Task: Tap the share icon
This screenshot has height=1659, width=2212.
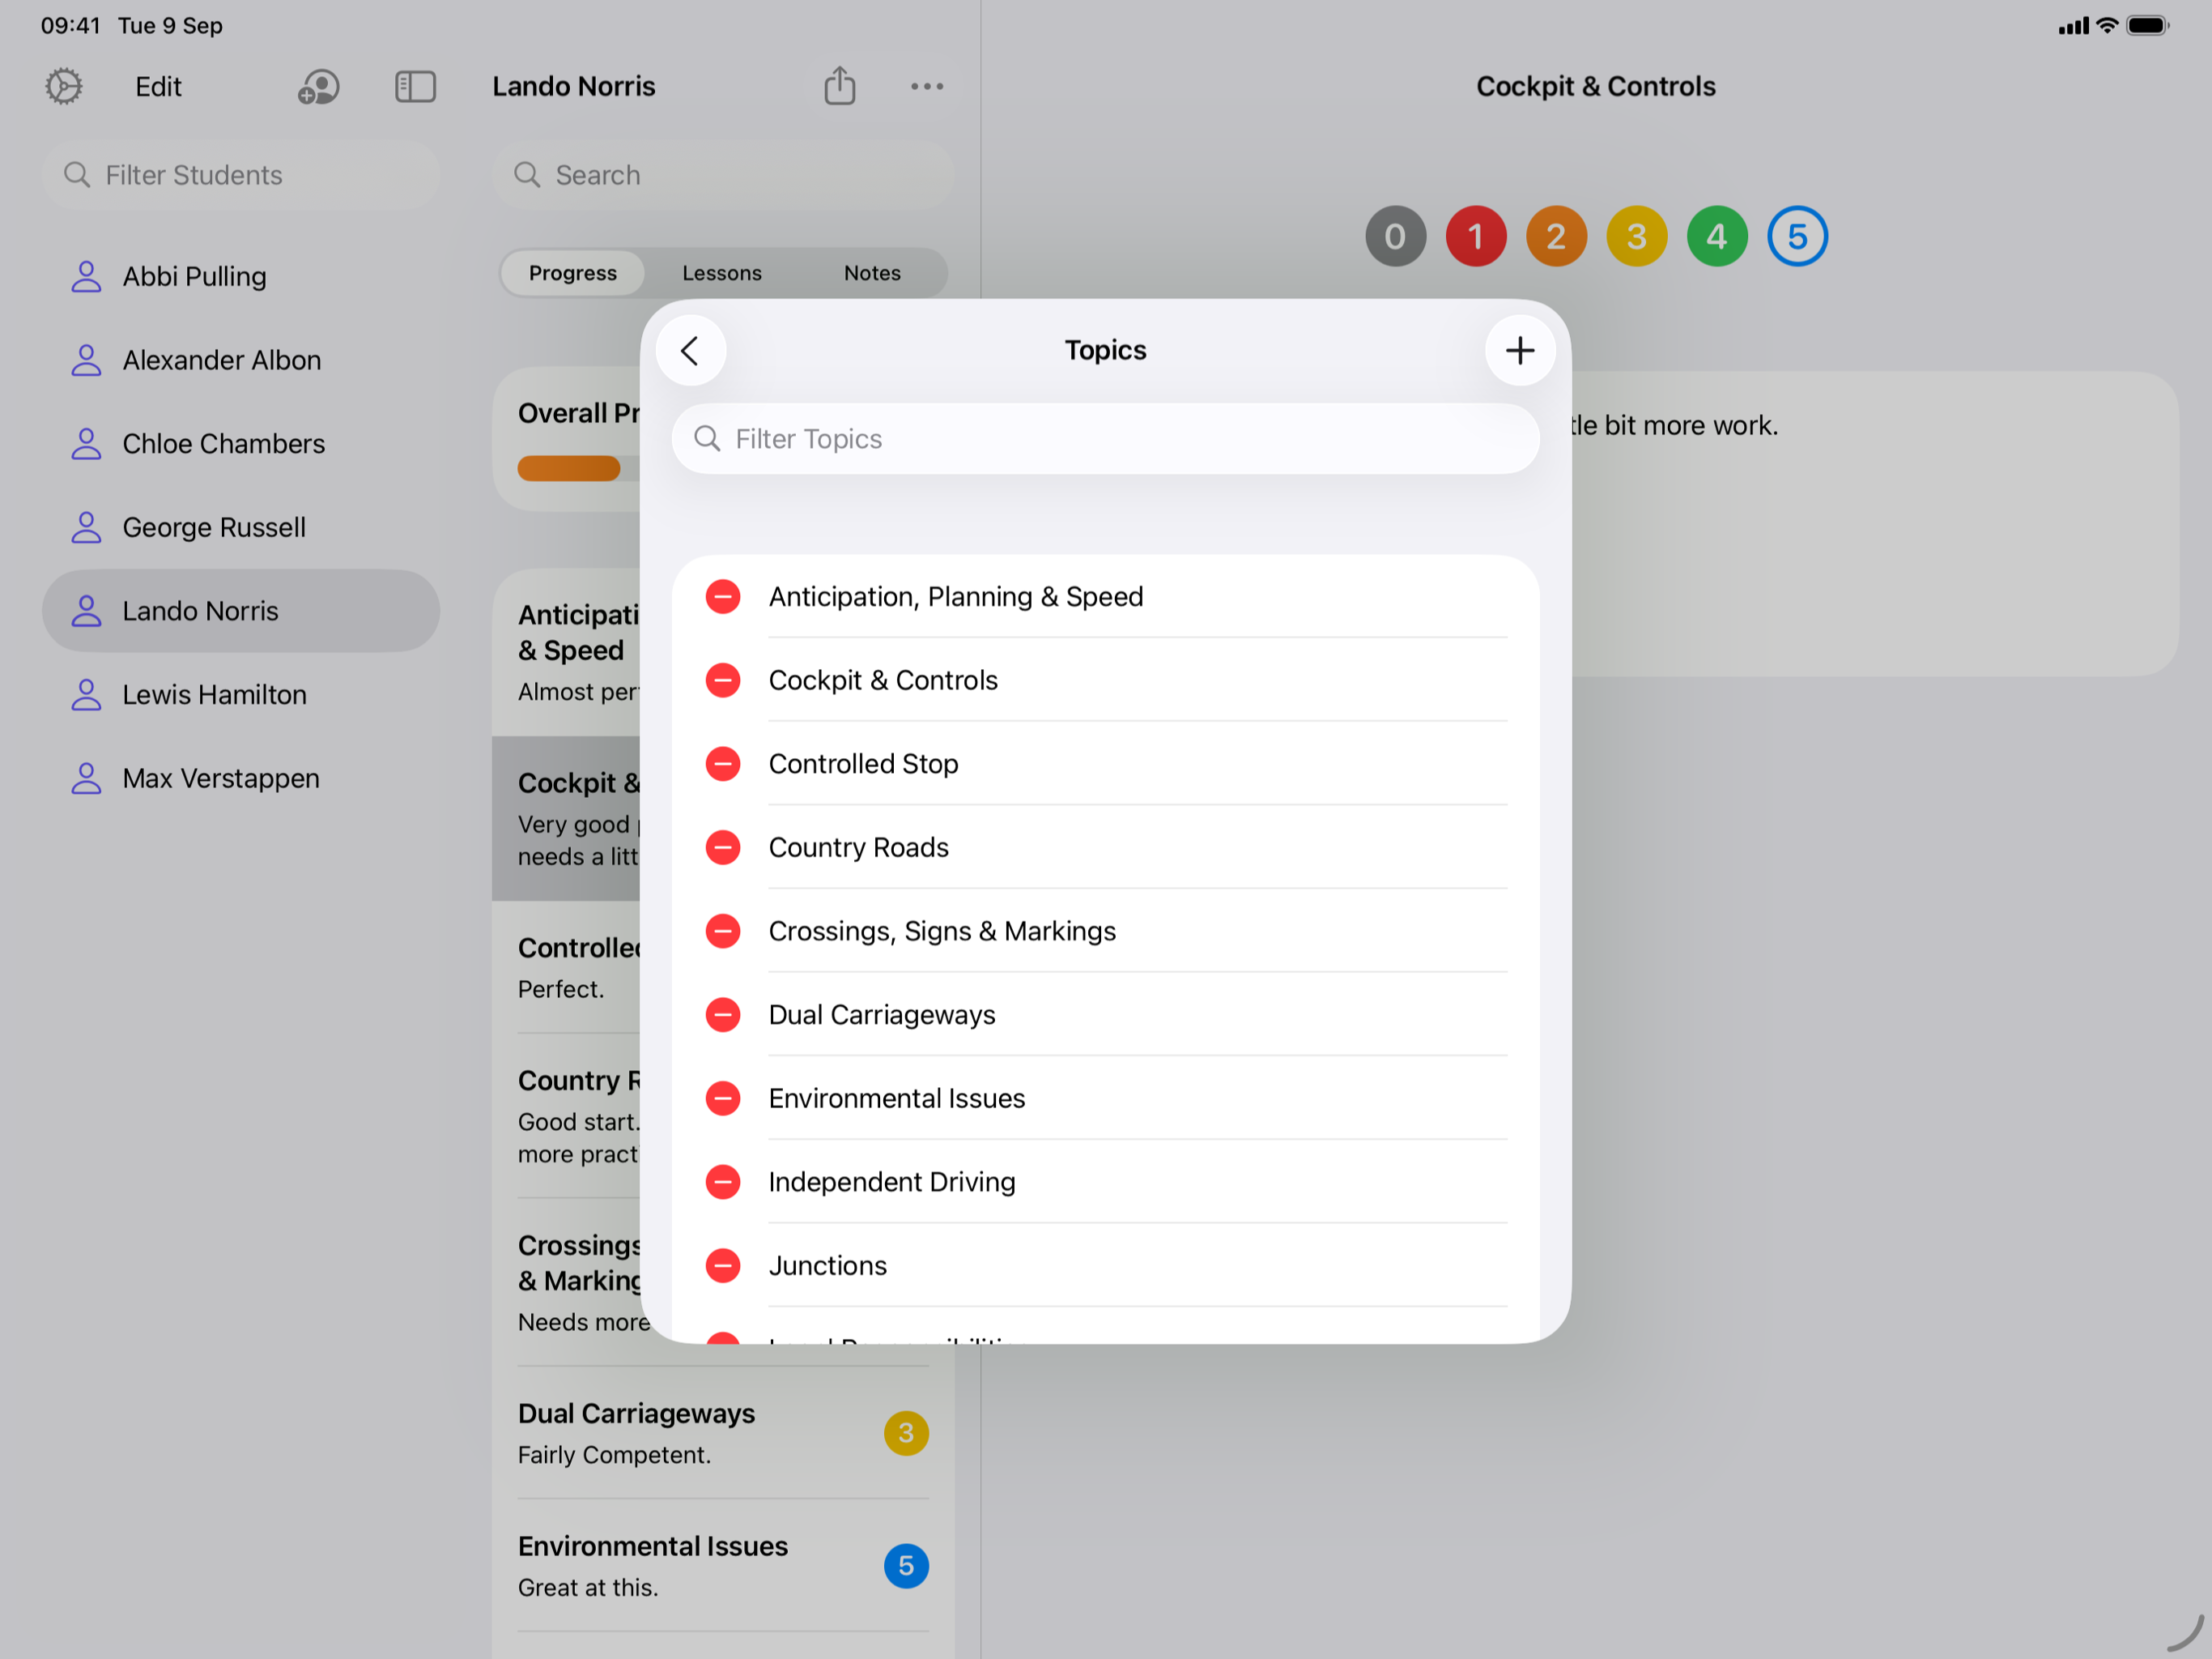Action: [x=839, y=86]
